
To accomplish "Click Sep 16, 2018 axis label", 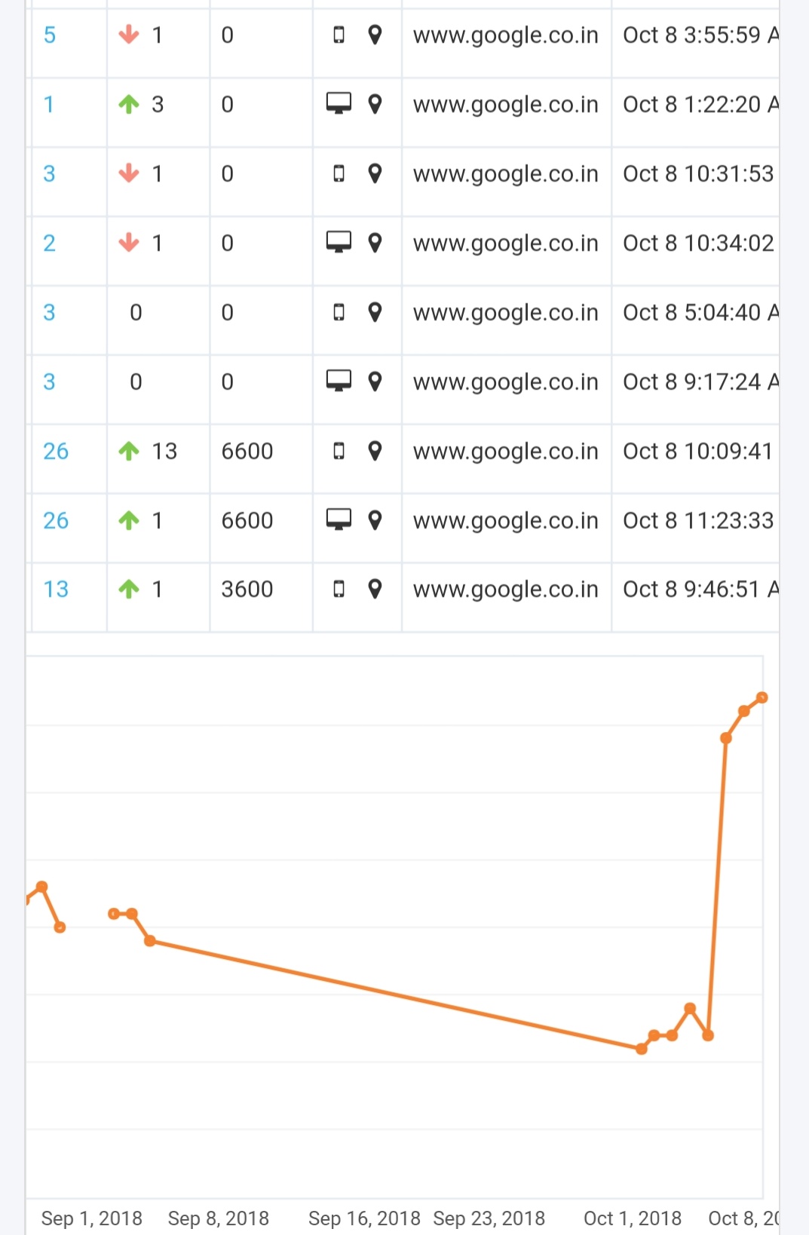I will [x=364, y=1218].
